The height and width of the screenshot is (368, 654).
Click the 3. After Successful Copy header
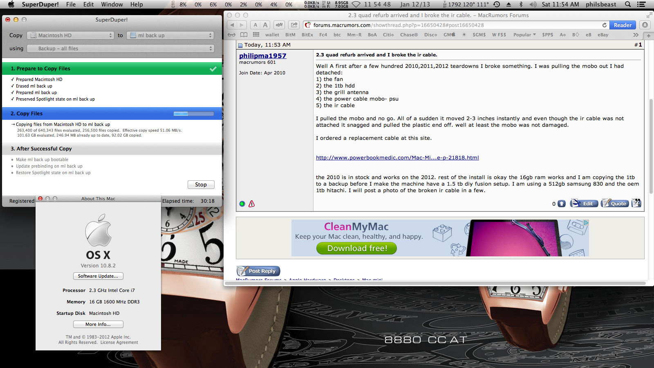click(x=112, y=149)
